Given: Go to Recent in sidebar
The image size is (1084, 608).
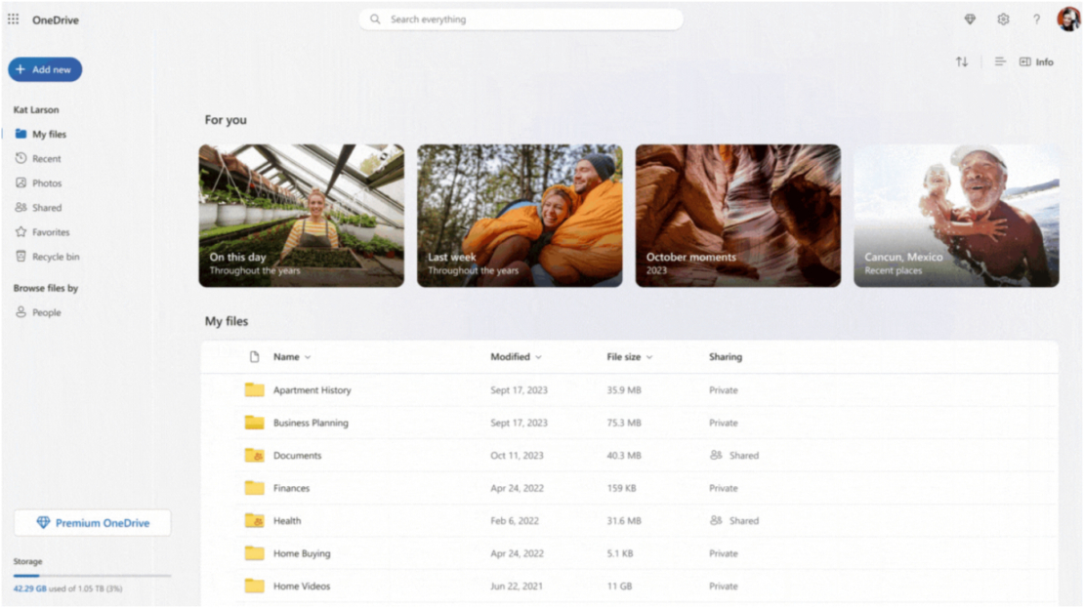Looking at the screenshot, I should pyautogui.click(x=46, y=159).
